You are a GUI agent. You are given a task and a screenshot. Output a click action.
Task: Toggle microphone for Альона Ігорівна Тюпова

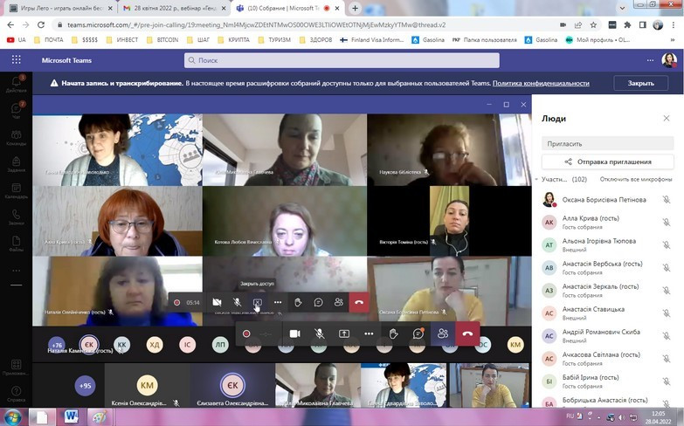(667, 244)
